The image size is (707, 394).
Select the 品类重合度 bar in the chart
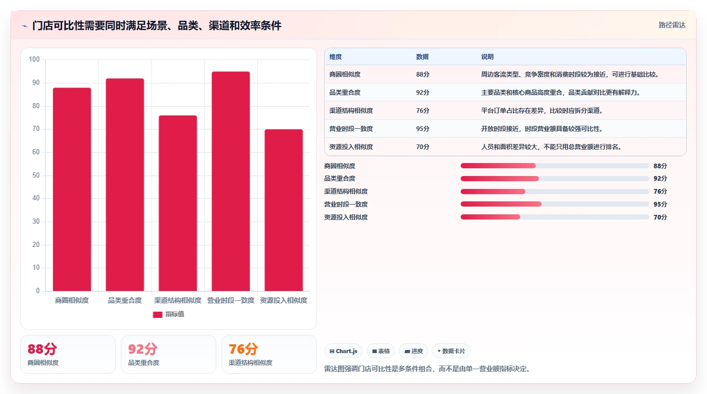(125, 185)
